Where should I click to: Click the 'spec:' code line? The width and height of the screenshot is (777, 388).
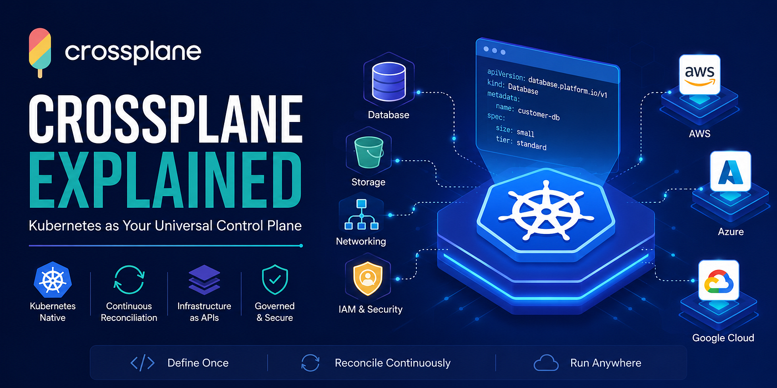pyautogui.click(x=496, y=118)
